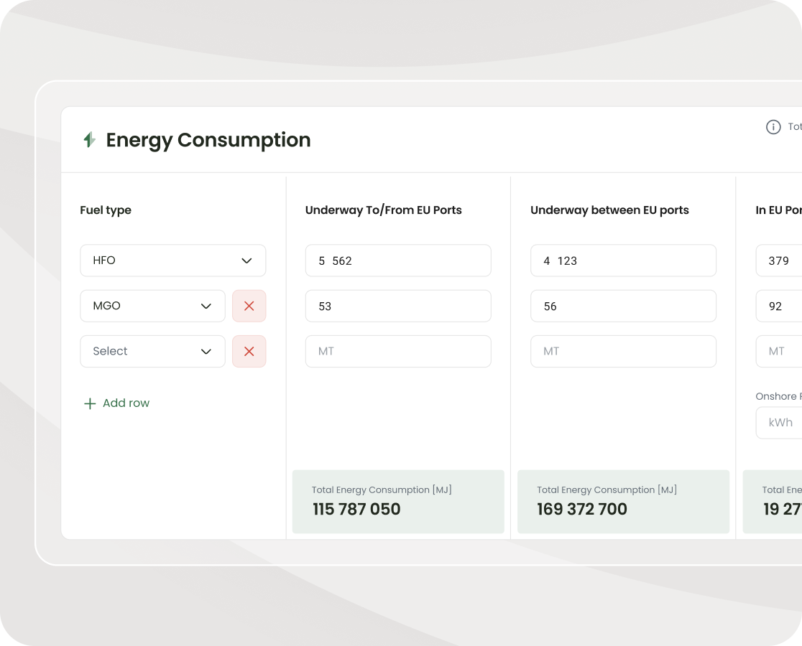802x646 pixels.
Task: Remove the MGO fuel row
Action: click(x=249, y=306)
